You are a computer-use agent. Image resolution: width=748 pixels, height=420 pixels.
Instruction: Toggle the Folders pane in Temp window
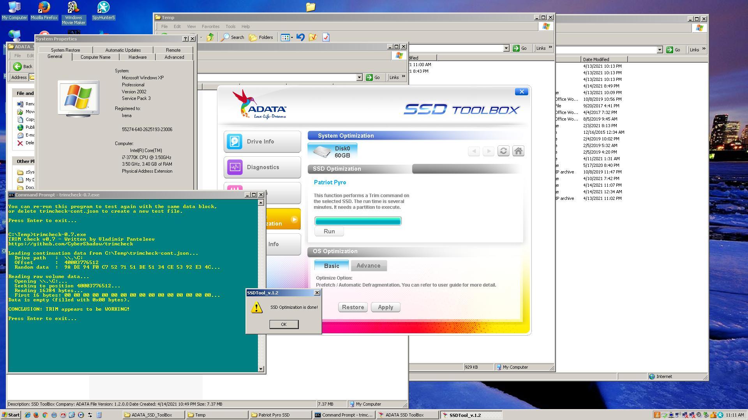pyautogui.click(x=261, y=37)
